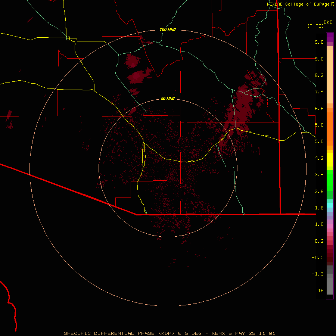
Task: Pick the pink segment of the color bar
Action: (330, 226)
